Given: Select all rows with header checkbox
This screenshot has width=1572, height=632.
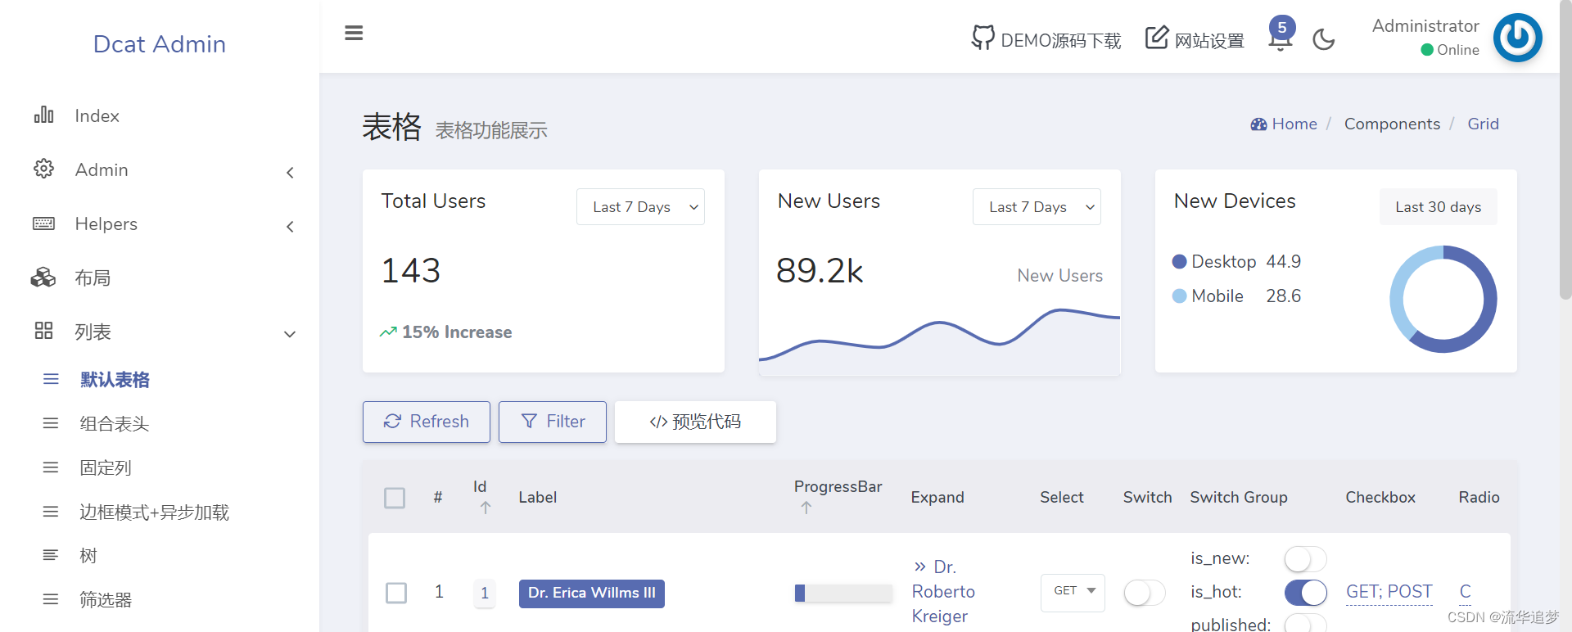Looking at the screenshot, I should 395,498.
